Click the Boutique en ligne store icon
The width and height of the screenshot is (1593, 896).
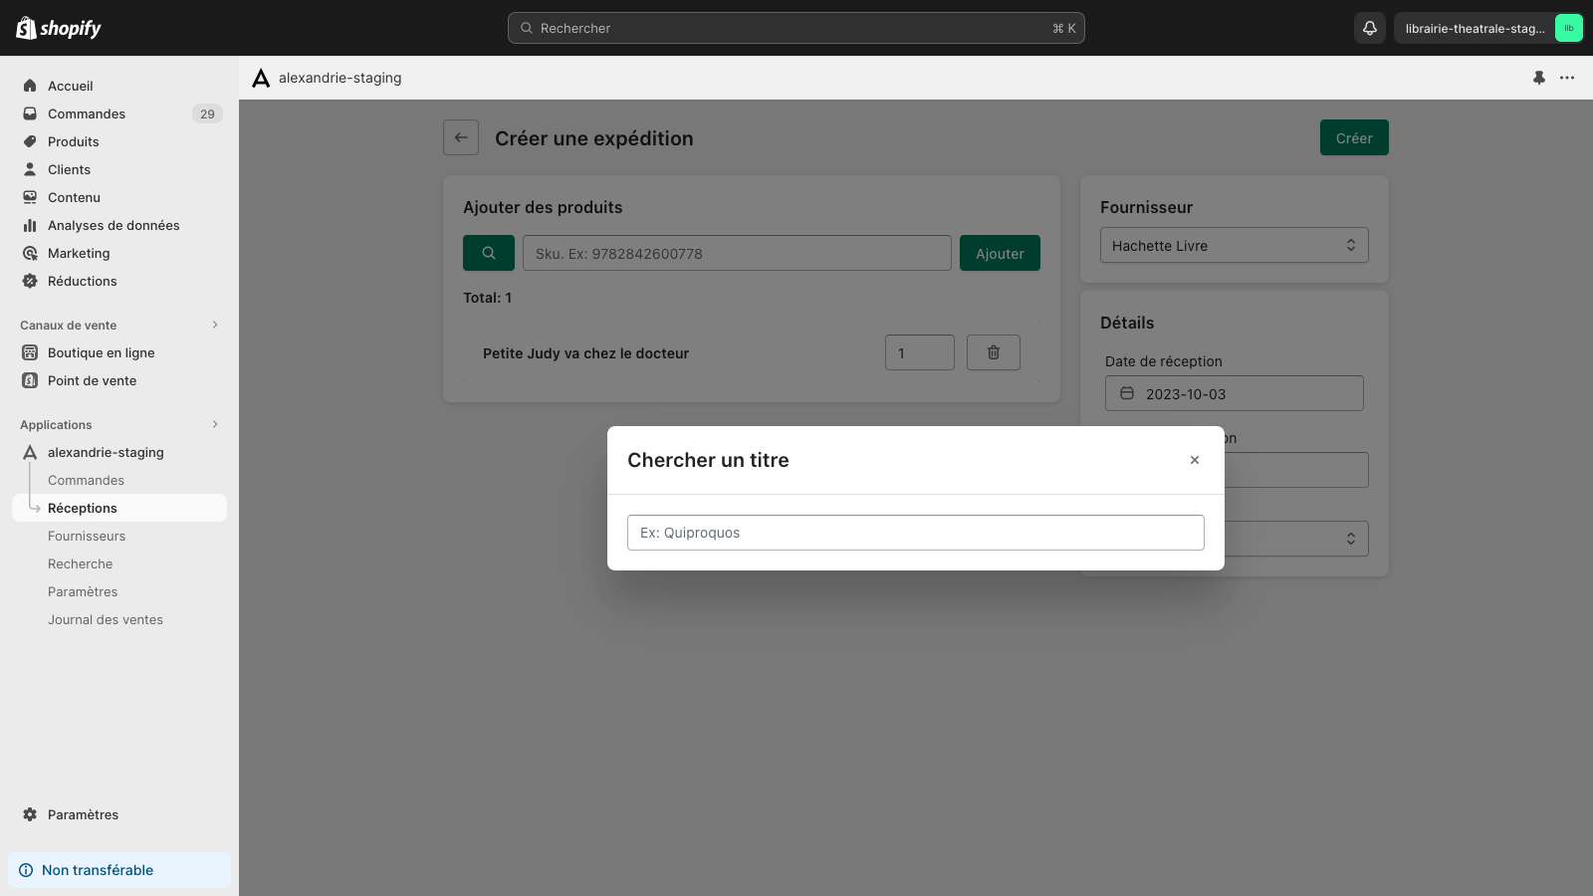[30, 352]
